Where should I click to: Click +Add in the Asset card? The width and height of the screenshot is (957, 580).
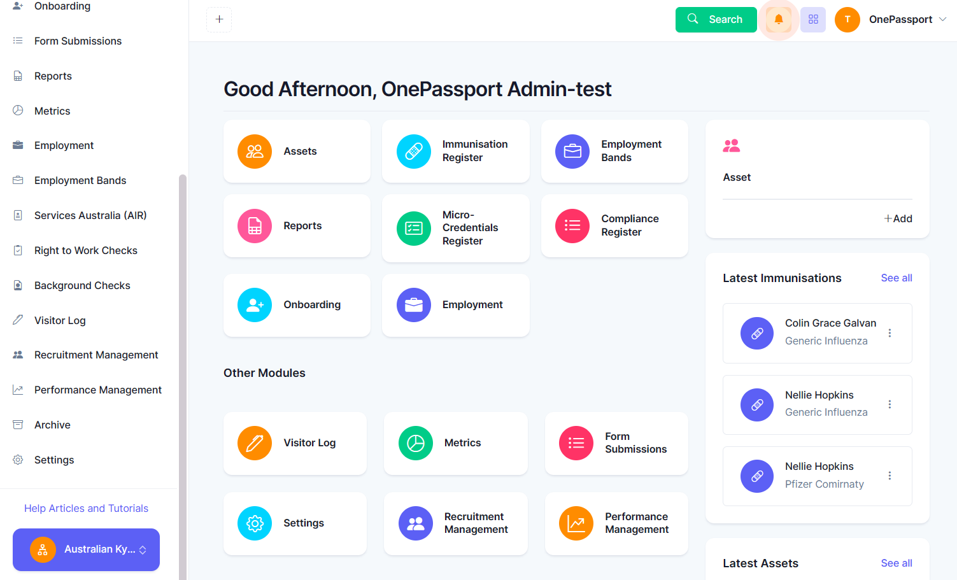(898, 218)
